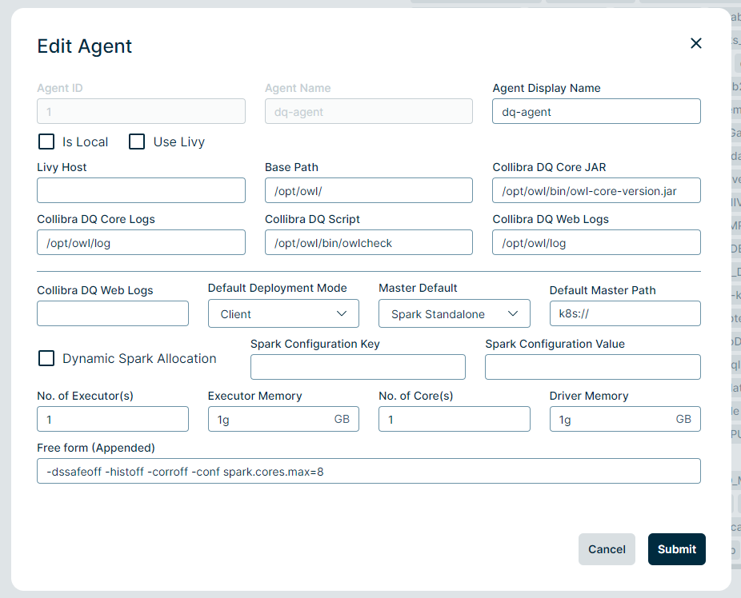Viewport: 741px width, 598px height.
Task: Edit the Default Master Path field
Action: tap(624, 313)
